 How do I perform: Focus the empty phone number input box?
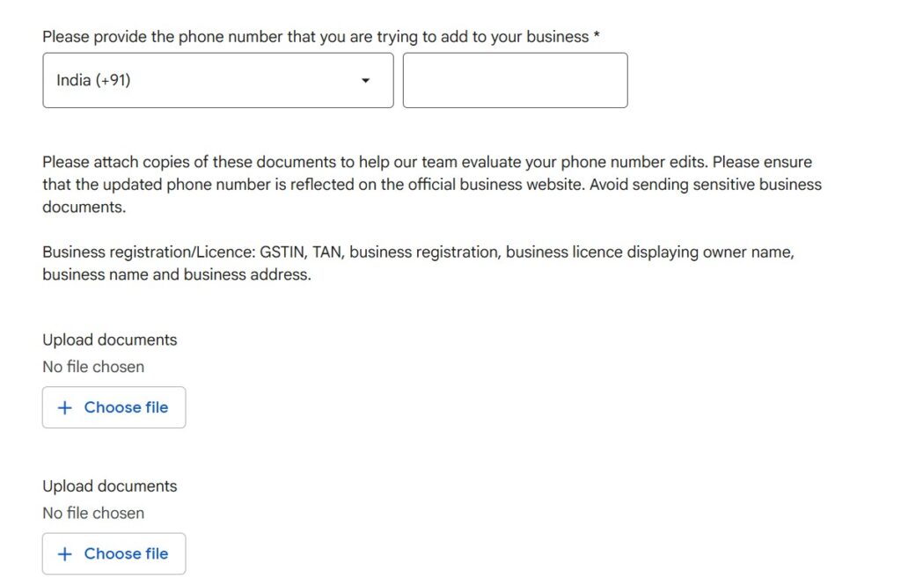[x=515, y=80]
